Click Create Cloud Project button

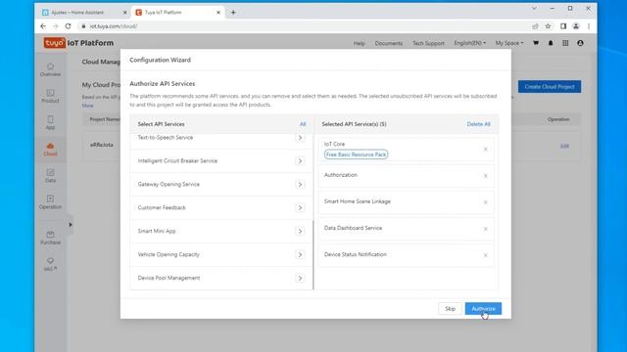point(550,87)
